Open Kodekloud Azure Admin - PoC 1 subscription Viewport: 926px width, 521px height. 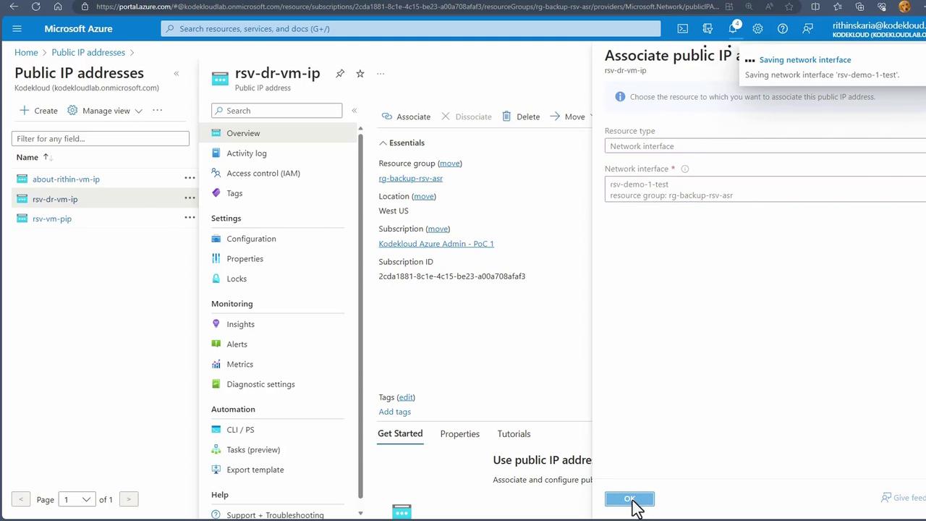click(x=436, y=244)
